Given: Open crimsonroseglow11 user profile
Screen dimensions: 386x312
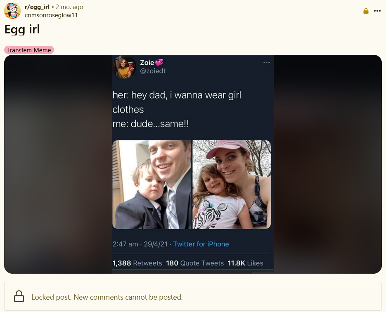Looking at the screenshot, I should (51, 15).
